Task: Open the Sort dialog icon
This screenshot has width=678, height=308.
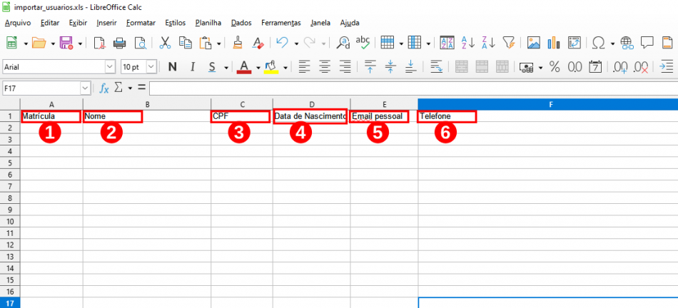Action: click(x=447, y=43)
